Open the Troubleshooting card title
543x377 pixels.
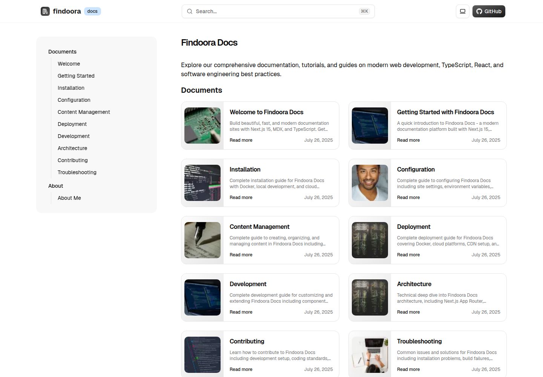pos(419,341)
